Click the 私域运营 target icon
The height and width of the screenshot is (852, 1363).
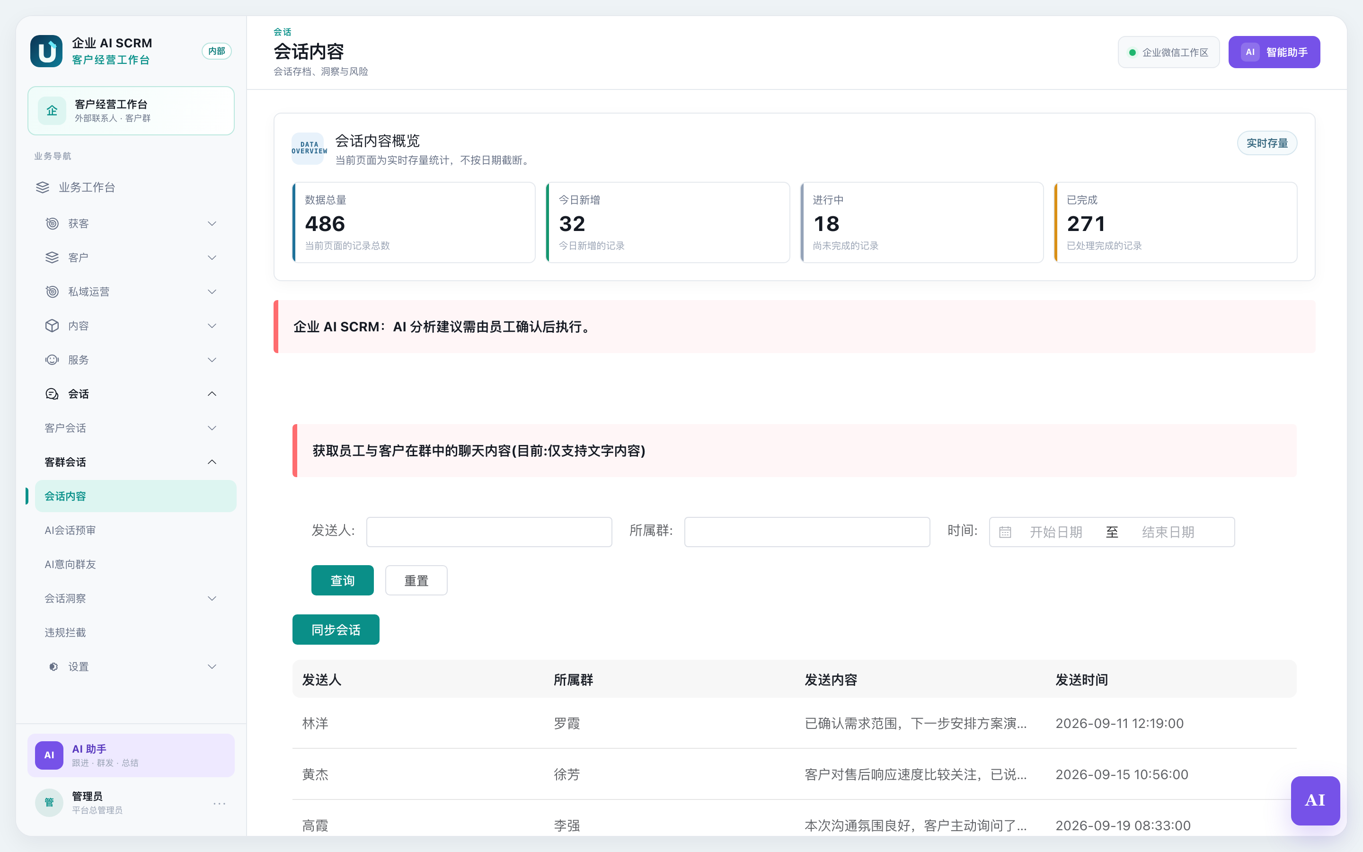coord(52,291)
